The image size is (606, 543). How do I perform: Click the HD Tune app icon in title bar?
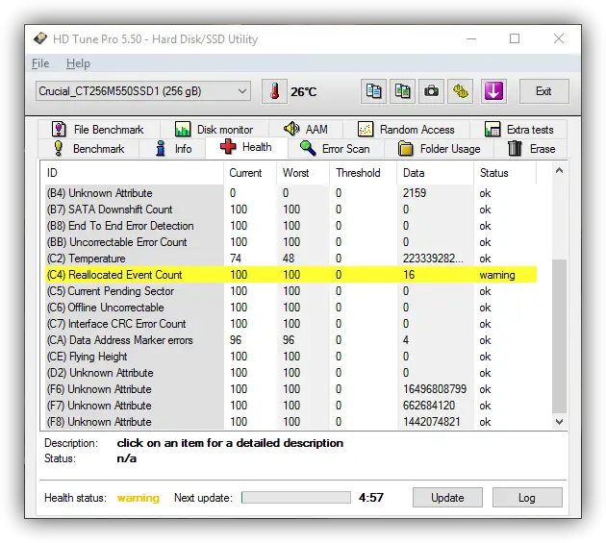click(x=40, y=38)
